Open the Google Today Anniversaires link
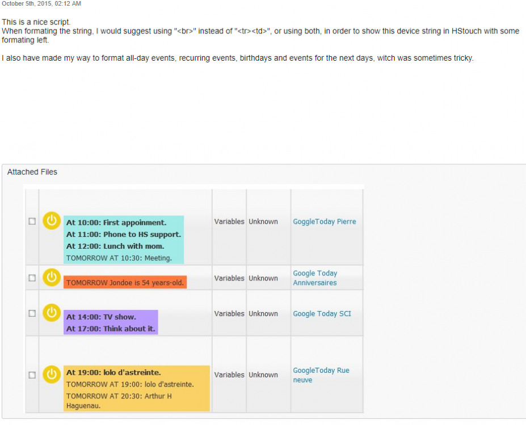526x425 pixels. click(315, 278)
